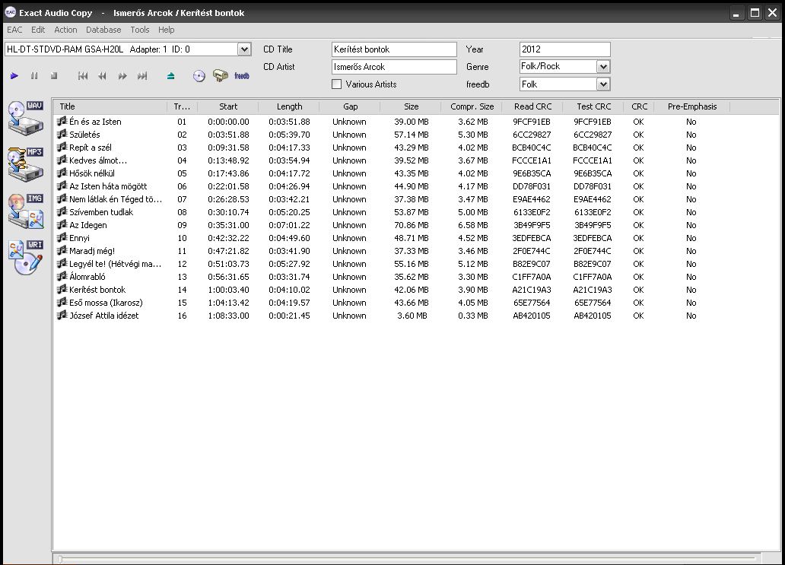Open the EAC menu
The width and height of the screenshot is (785, 565).
point(14,30)
